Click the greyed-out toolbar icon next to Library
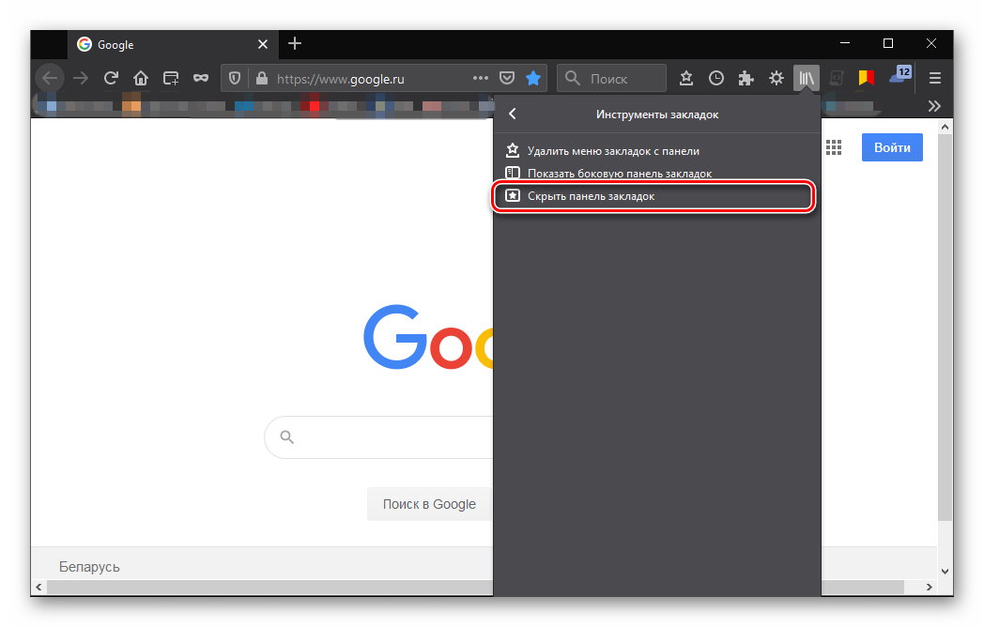Screen dimensions: 984x627 (837, 79)
